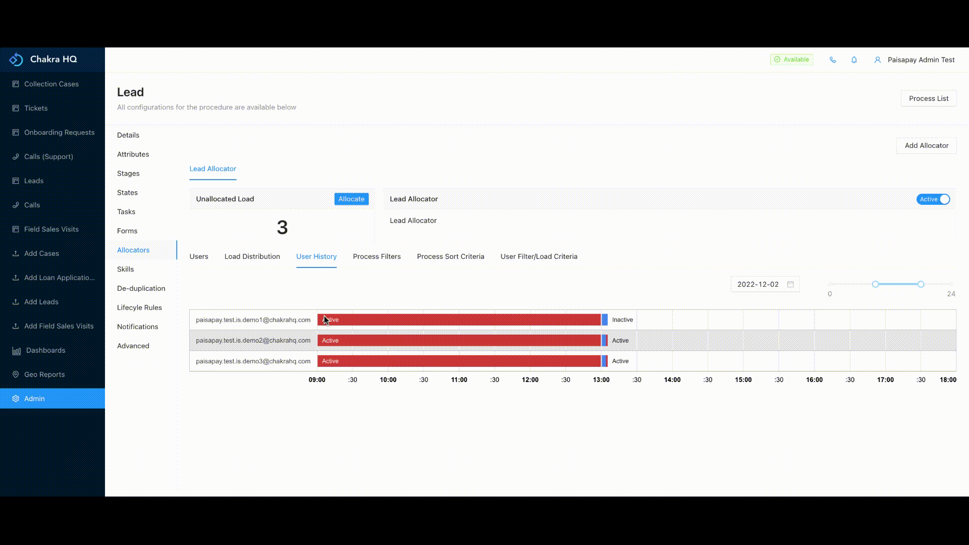Select the Lead Allocator tab
The height and width of the screenshot is (545, 969).
tap(212, 169)
